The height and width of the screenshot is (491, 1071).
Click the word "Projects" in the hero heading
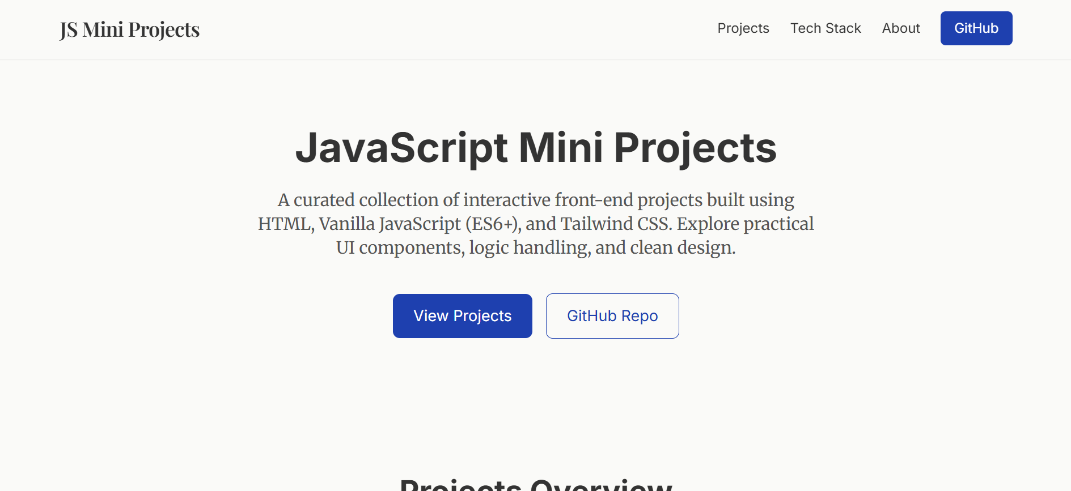[x=695, y=148]
